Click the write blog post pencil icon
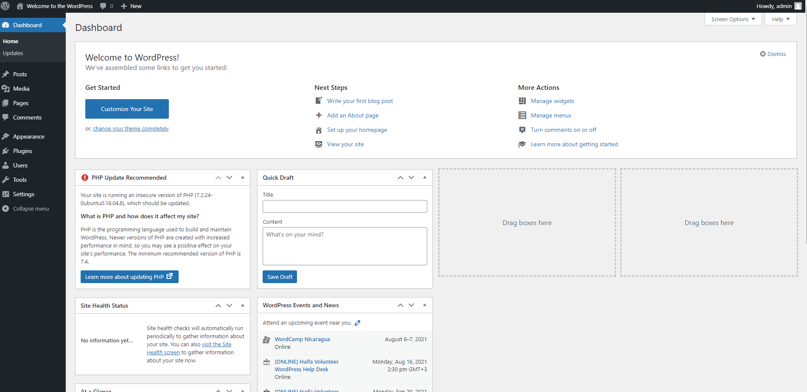This screenshot has height=392, width=807. click(x=319, y=100)
